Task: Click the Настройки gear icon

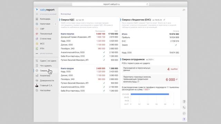Action: [x=37, y=90]
